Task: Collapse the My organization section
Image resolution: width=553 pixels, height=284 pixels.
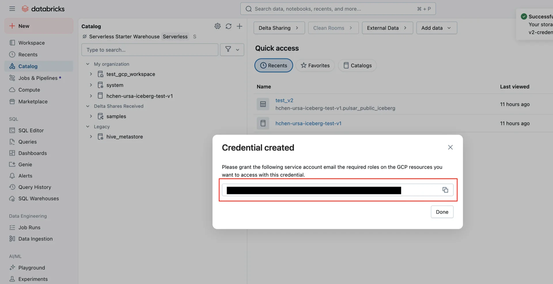Action: click(88, 64)
